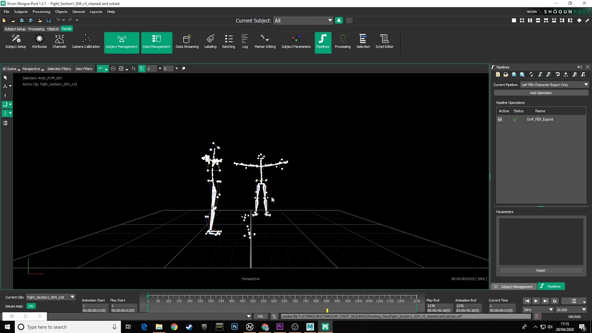Open the Batching panel
Screen dimensions: 592x333
[x=228, y=42]
